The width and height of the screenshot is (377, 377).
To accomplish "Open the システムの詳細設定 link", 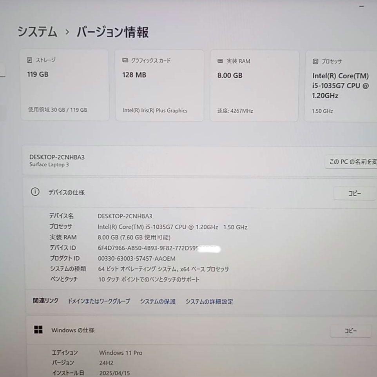I will tap(209, 301).
